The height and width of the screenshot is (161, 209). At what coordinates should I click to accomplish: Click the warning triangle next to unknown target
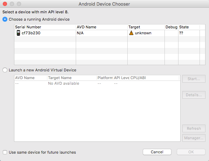coord(131,33)
